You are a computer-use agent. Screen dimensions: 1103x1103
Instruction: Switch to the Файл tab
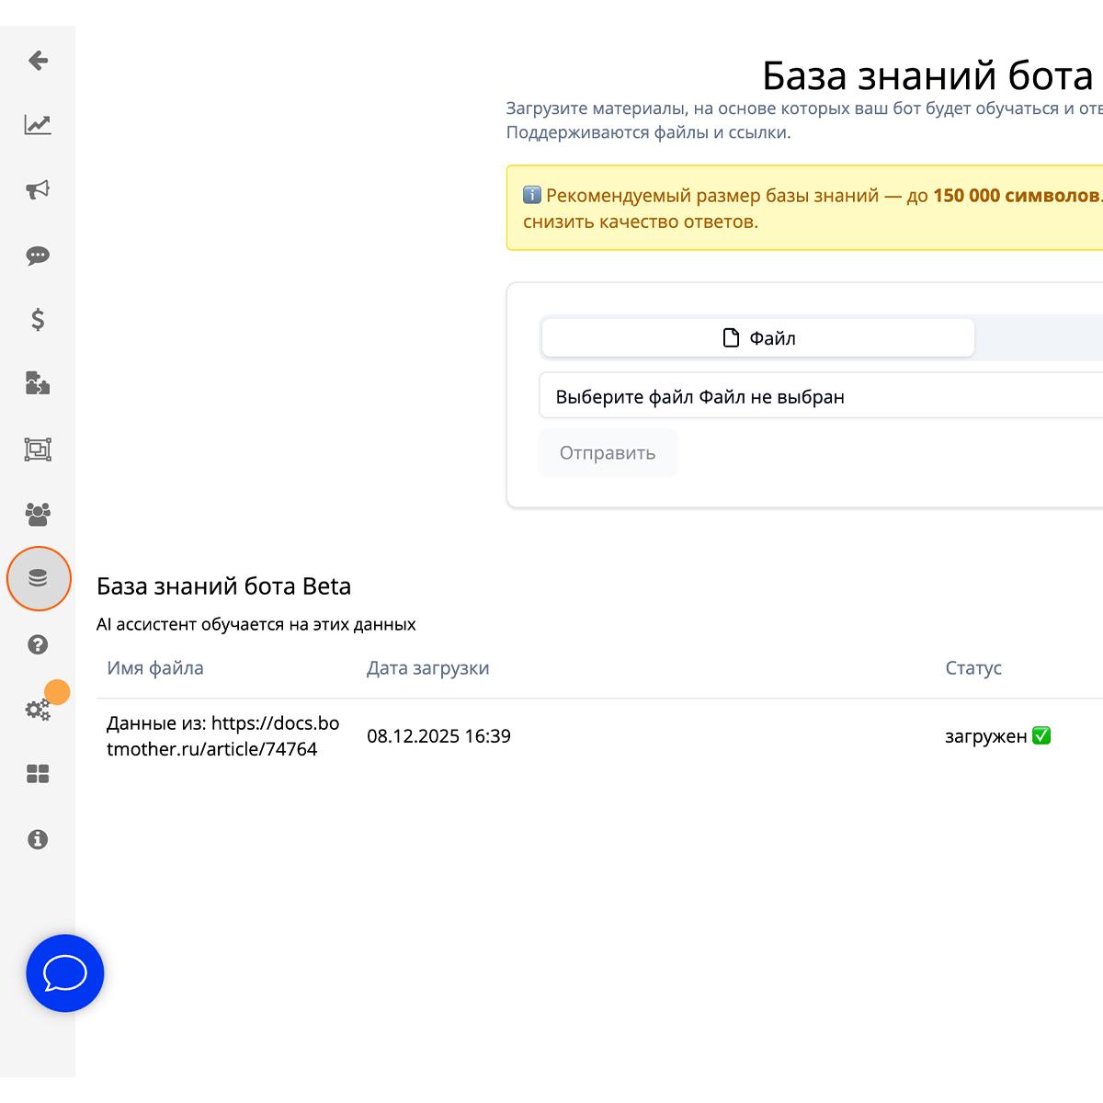[758, 338]
